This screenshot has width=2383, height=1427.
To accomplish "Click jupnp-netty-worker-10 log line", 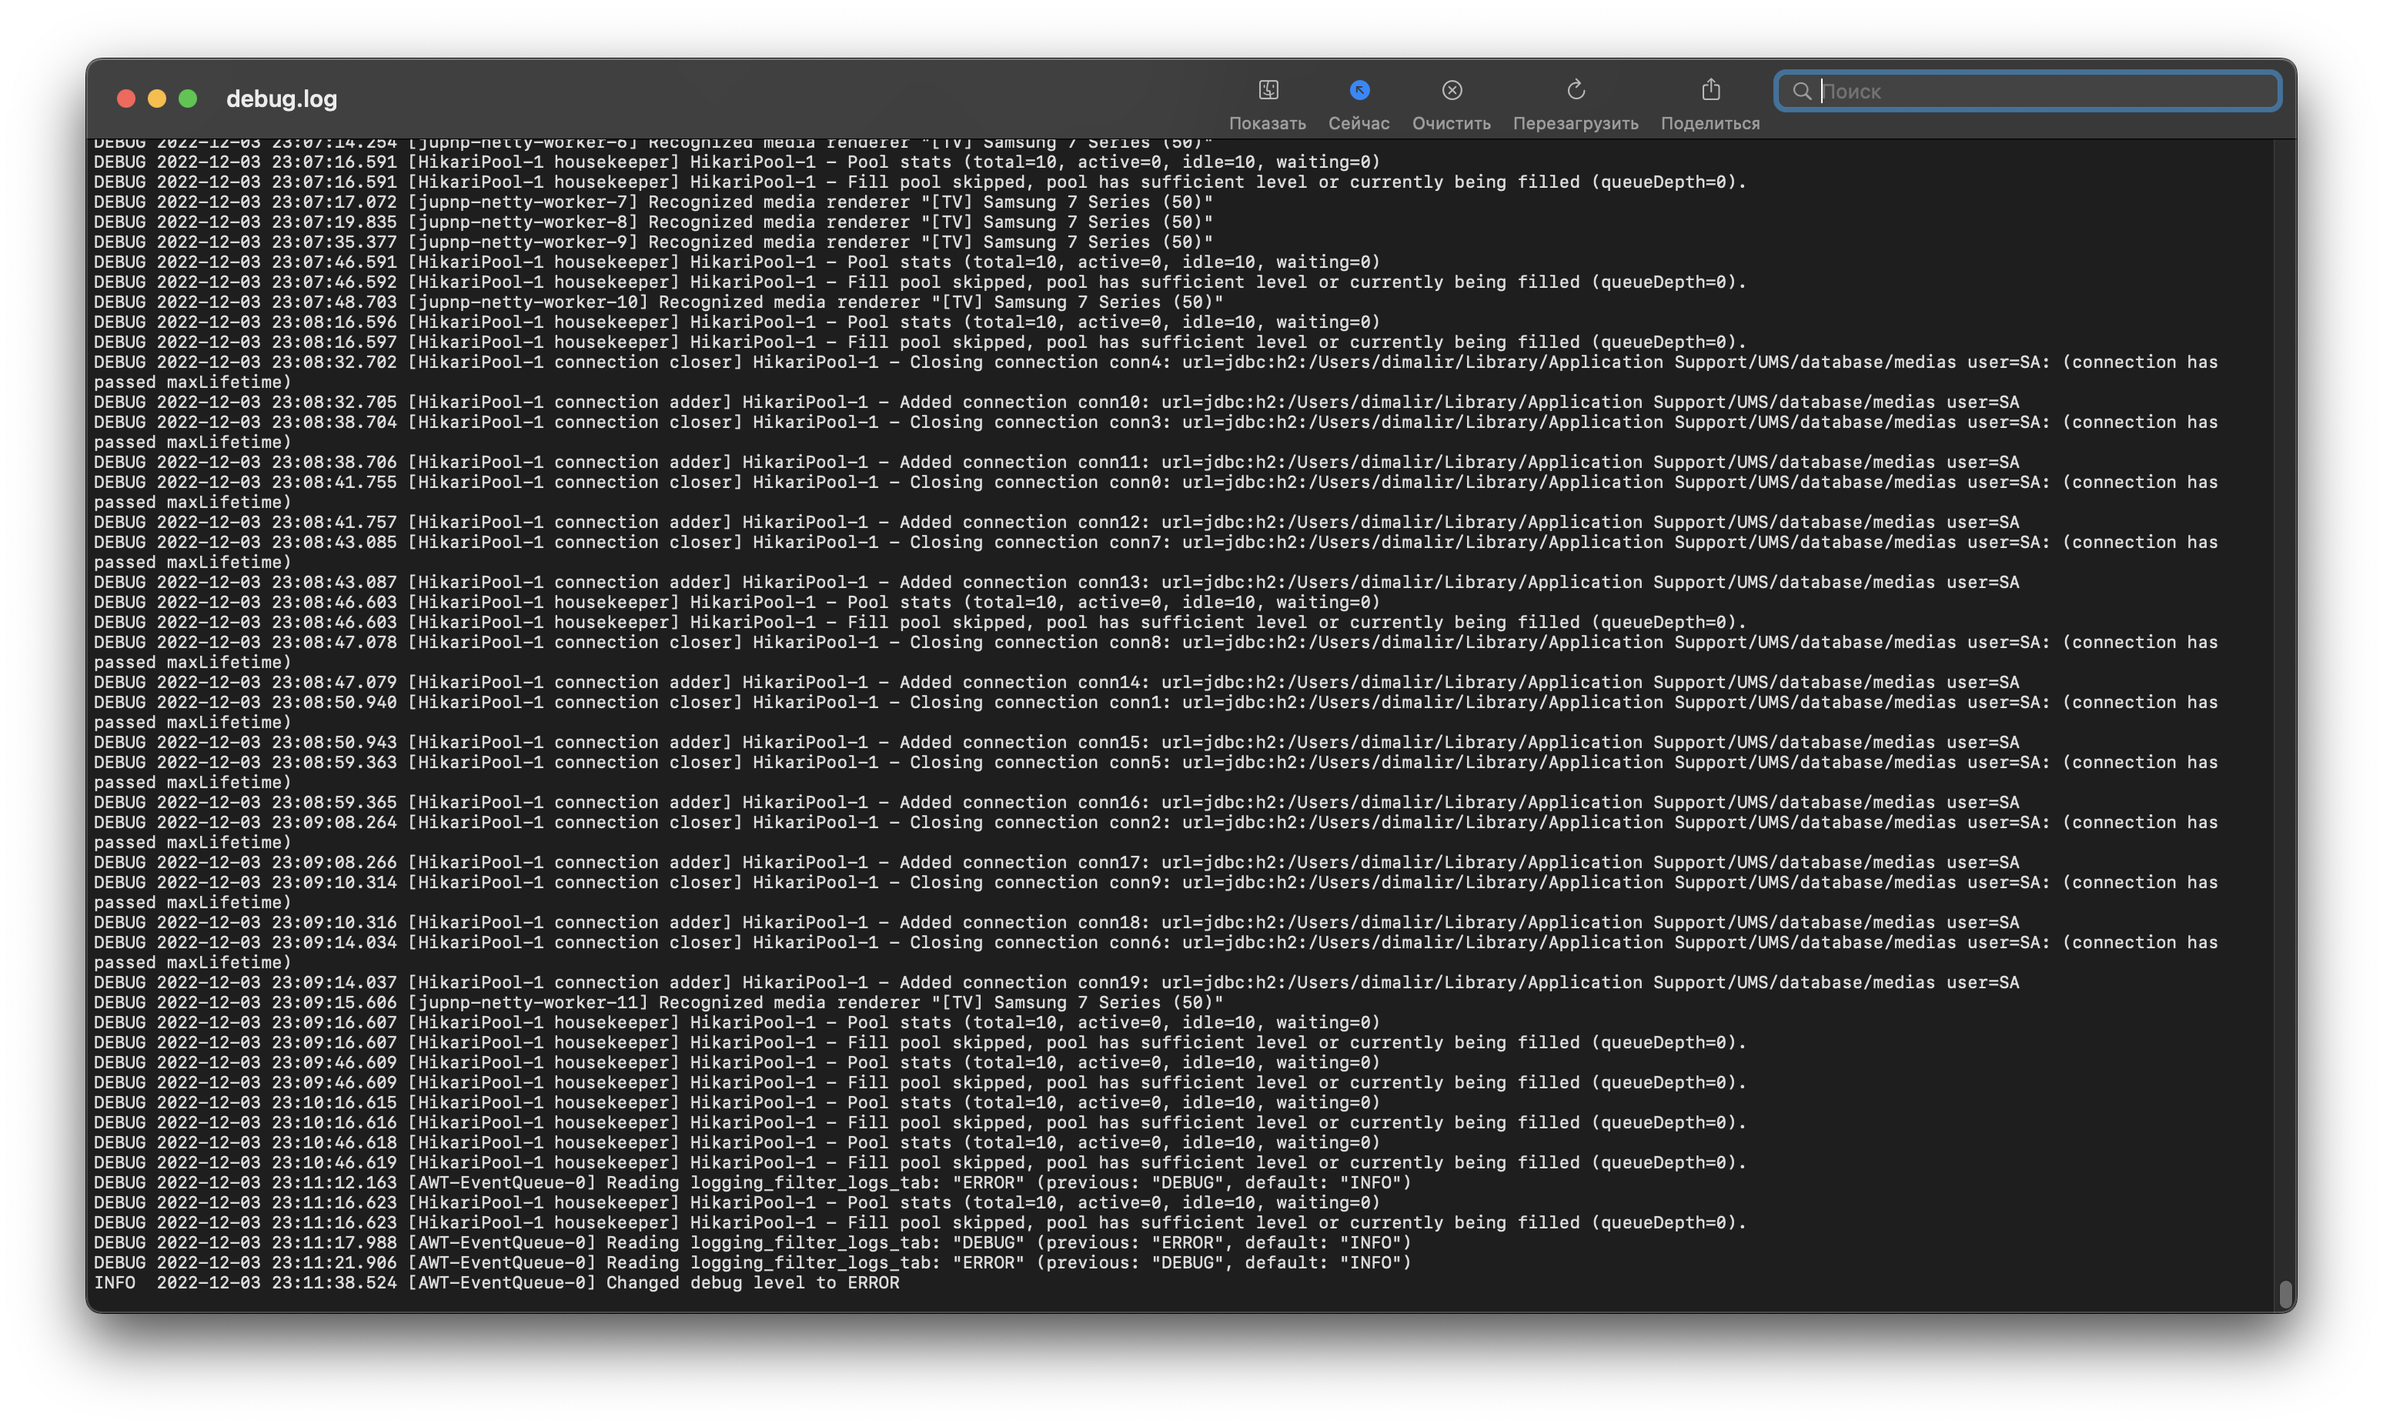I will (658, 302).
